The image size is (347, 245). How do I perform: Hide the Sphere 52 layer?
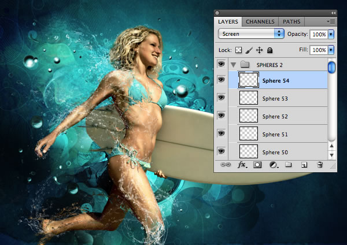pyautogui.click(x=221, y=116)
